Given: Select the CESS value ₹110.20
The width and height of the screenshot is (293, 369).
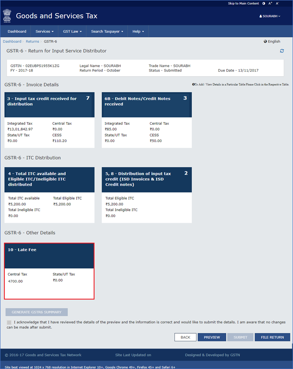Looking at the screenshot, I should [x=60, y=141].
